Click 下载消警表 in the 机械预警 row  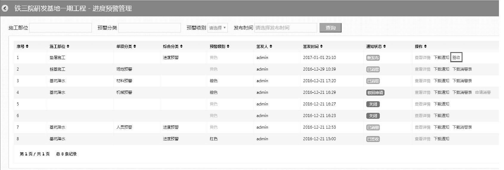pos(462,93)
